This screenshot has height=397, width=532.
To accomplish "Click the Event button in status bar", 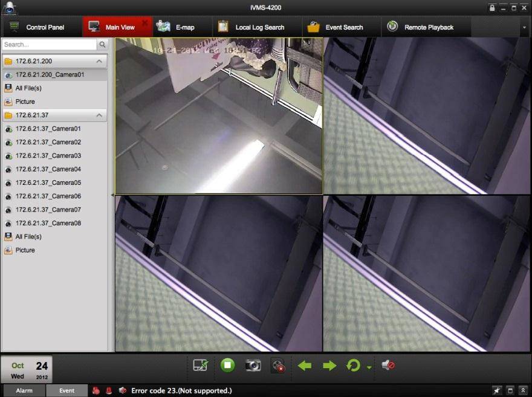I will tap(66, 391).
